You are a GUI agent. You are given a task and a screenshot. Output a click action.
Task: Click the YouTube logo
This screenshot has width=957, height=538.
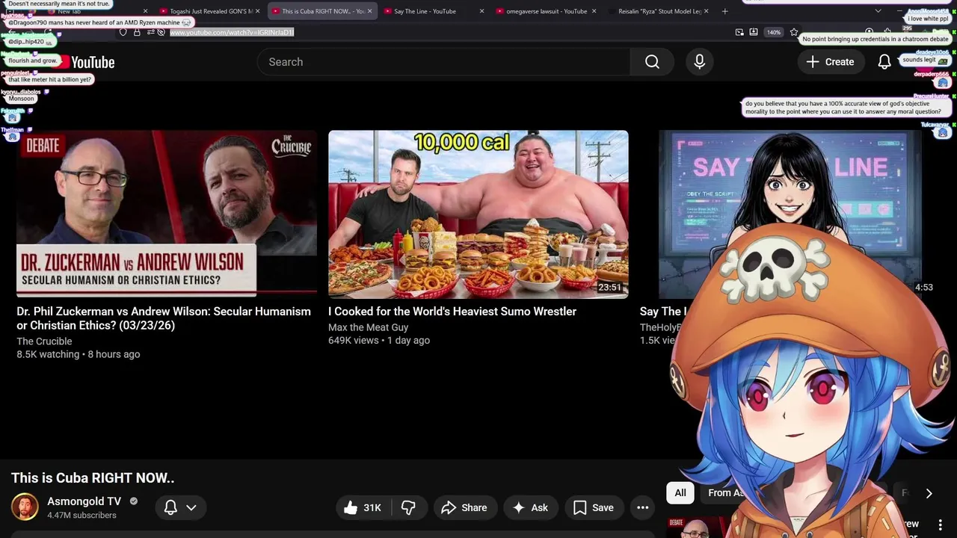87,62
